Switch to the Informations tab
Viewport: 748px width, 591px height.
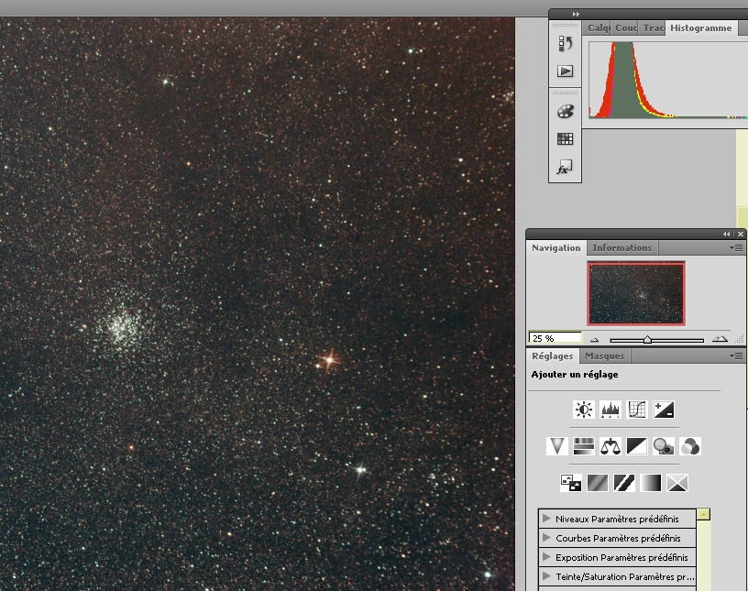point(621,247)
